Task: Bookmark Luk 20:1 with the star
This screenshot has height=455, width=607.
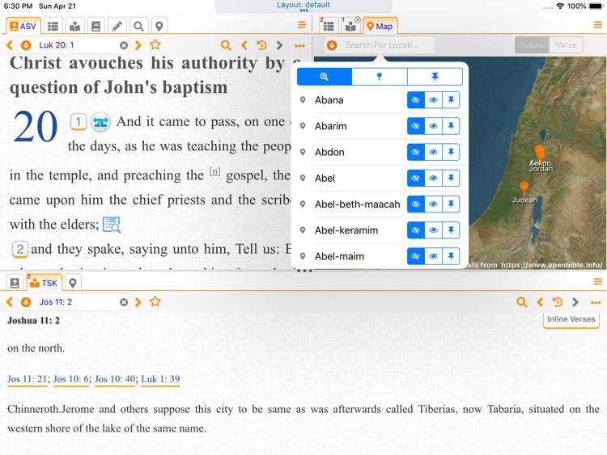Action: [x=155, y=44]
